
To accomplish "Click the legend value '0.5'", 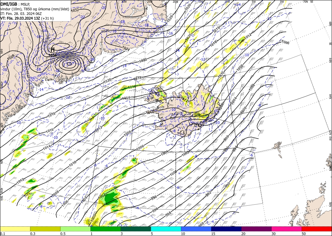I will (x=63, y=234).
